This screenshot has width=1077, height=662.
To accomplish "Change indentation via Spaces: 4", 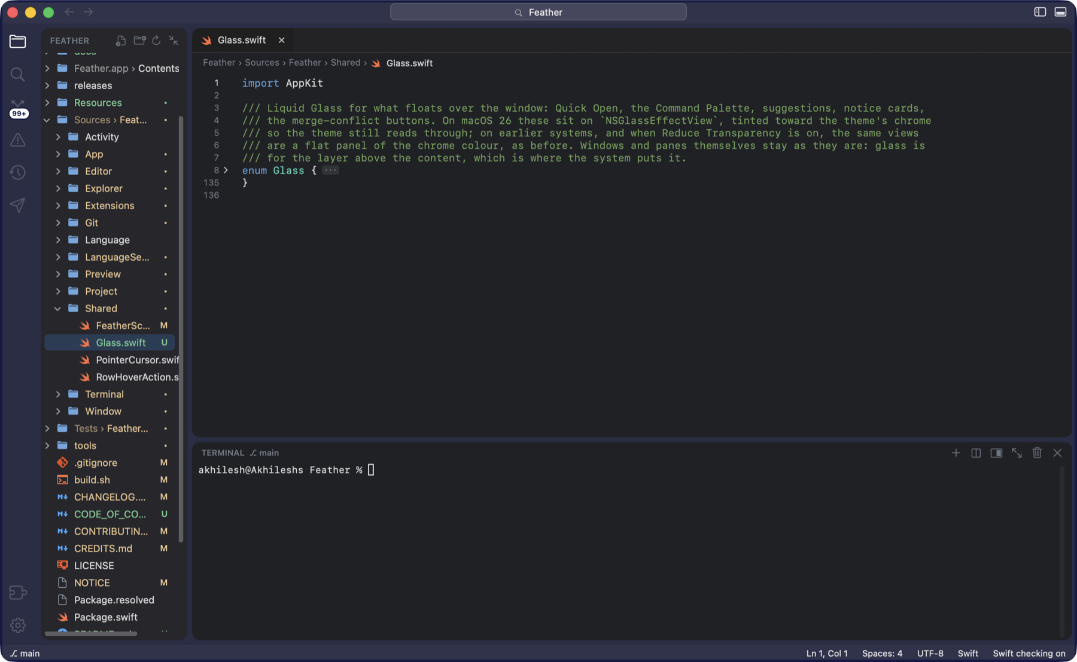I will click(x=882, y=653).
